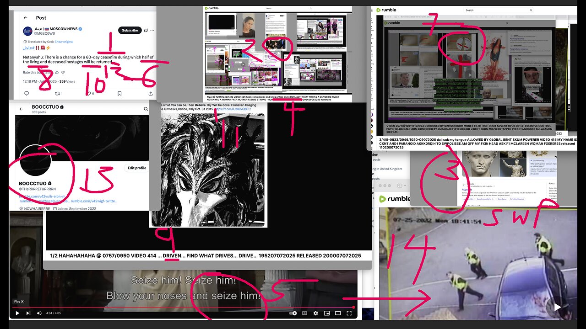Skip to next YouTube video

28,313
